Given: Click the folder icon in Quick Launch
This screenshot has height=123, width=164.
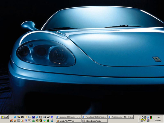Looking at the screenshot, I should coord(26,117).
